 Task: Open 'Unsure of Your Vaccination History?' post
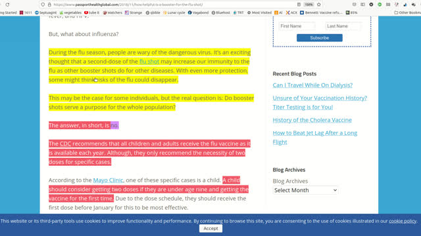pos(320,102)
